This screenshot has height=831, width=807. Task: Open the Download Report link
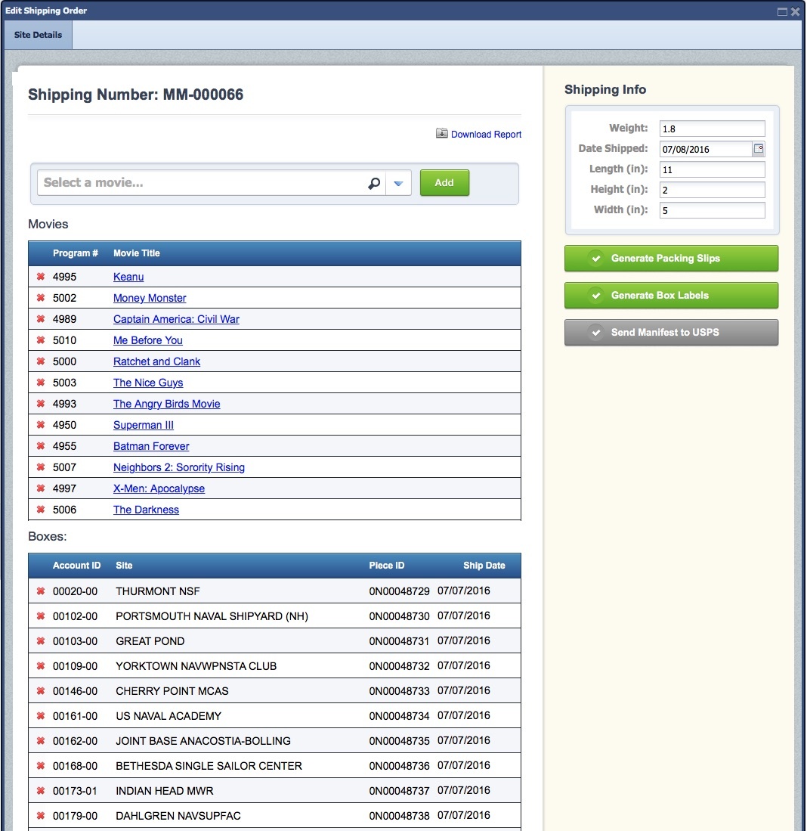coord(486,135)
